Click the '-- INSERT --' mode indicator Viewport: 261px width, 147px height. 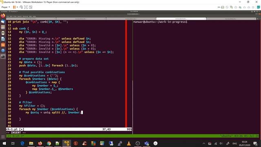[16, 133]
